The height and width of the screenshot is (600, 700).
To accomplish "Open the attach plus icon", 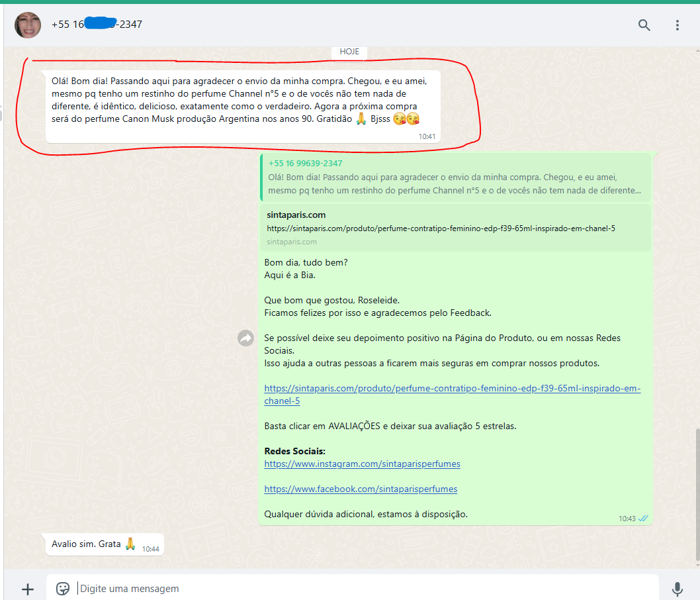I will point(28,589).
